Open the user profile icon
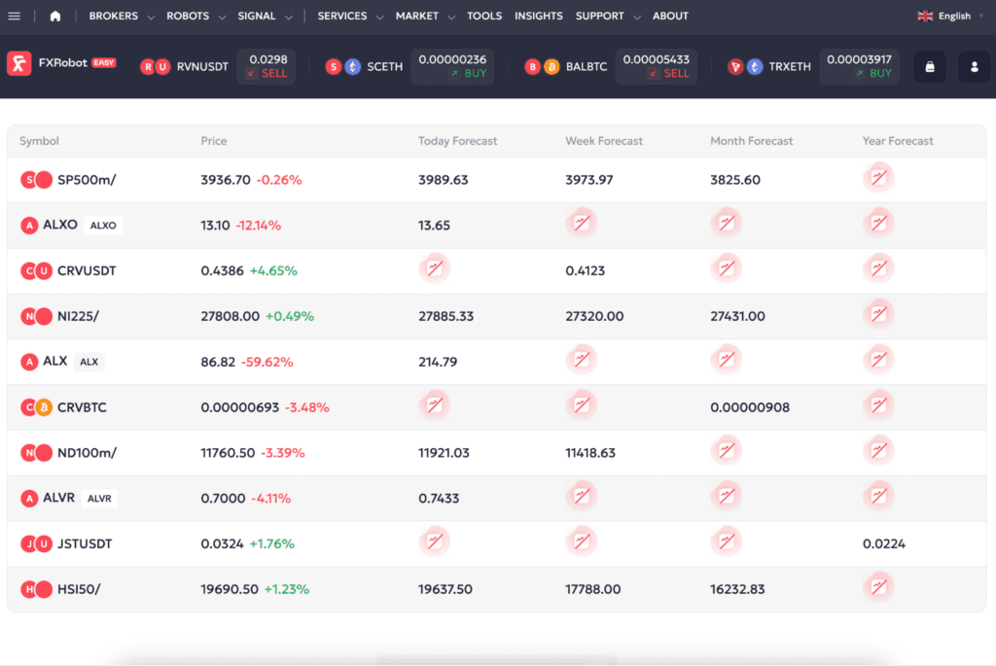The height and width of the screenshot is (666, 996). click(974, 67)
